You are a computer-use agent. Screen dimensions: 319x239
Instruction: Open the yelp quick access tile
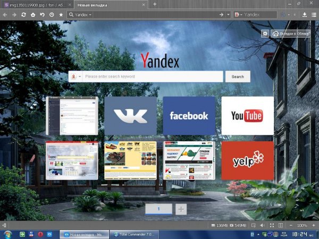tap(247, 160)
